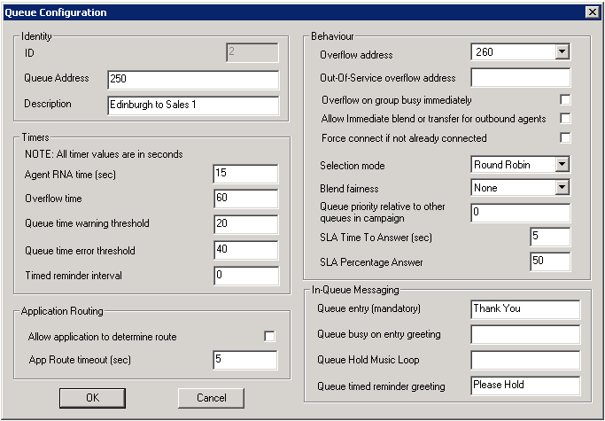Select the Queue Hold Music Loop field
Image resolution: width=605 pixels, height=421 pixels.
(524, 360)
